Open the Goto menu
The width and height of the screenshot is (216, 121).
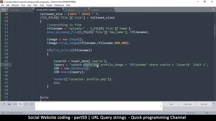(35, 5)
